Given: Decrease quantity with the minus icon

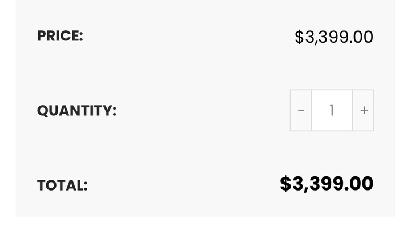Looking at the screenshot, I should (301, 110).
